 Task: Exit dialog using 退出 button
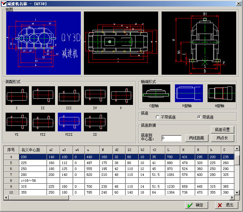(x=227, y=205)
